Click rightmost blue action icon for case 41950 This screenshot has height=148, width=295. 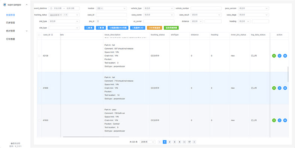point(285,120)
